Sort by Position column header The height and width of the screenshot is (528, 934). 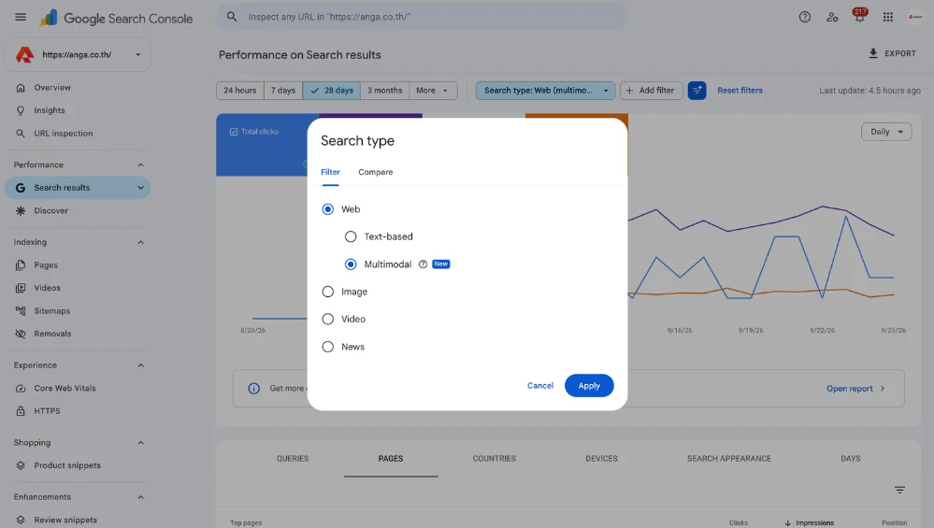click(x=894, y=522)
